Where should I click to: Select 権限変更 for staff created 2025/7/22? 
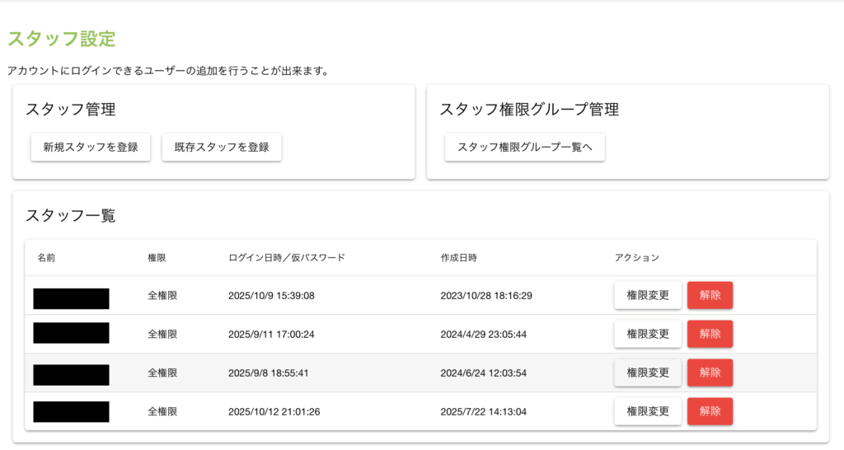pos(647,411)
